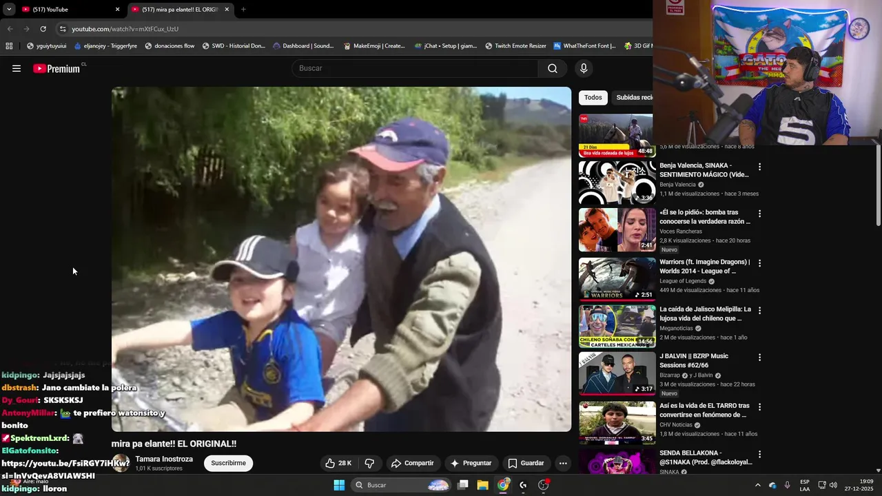The height and width of the screenshot is (496, 882).
Task: Open Así es la vida de EL TARRO title
Action: coord(704,410)
